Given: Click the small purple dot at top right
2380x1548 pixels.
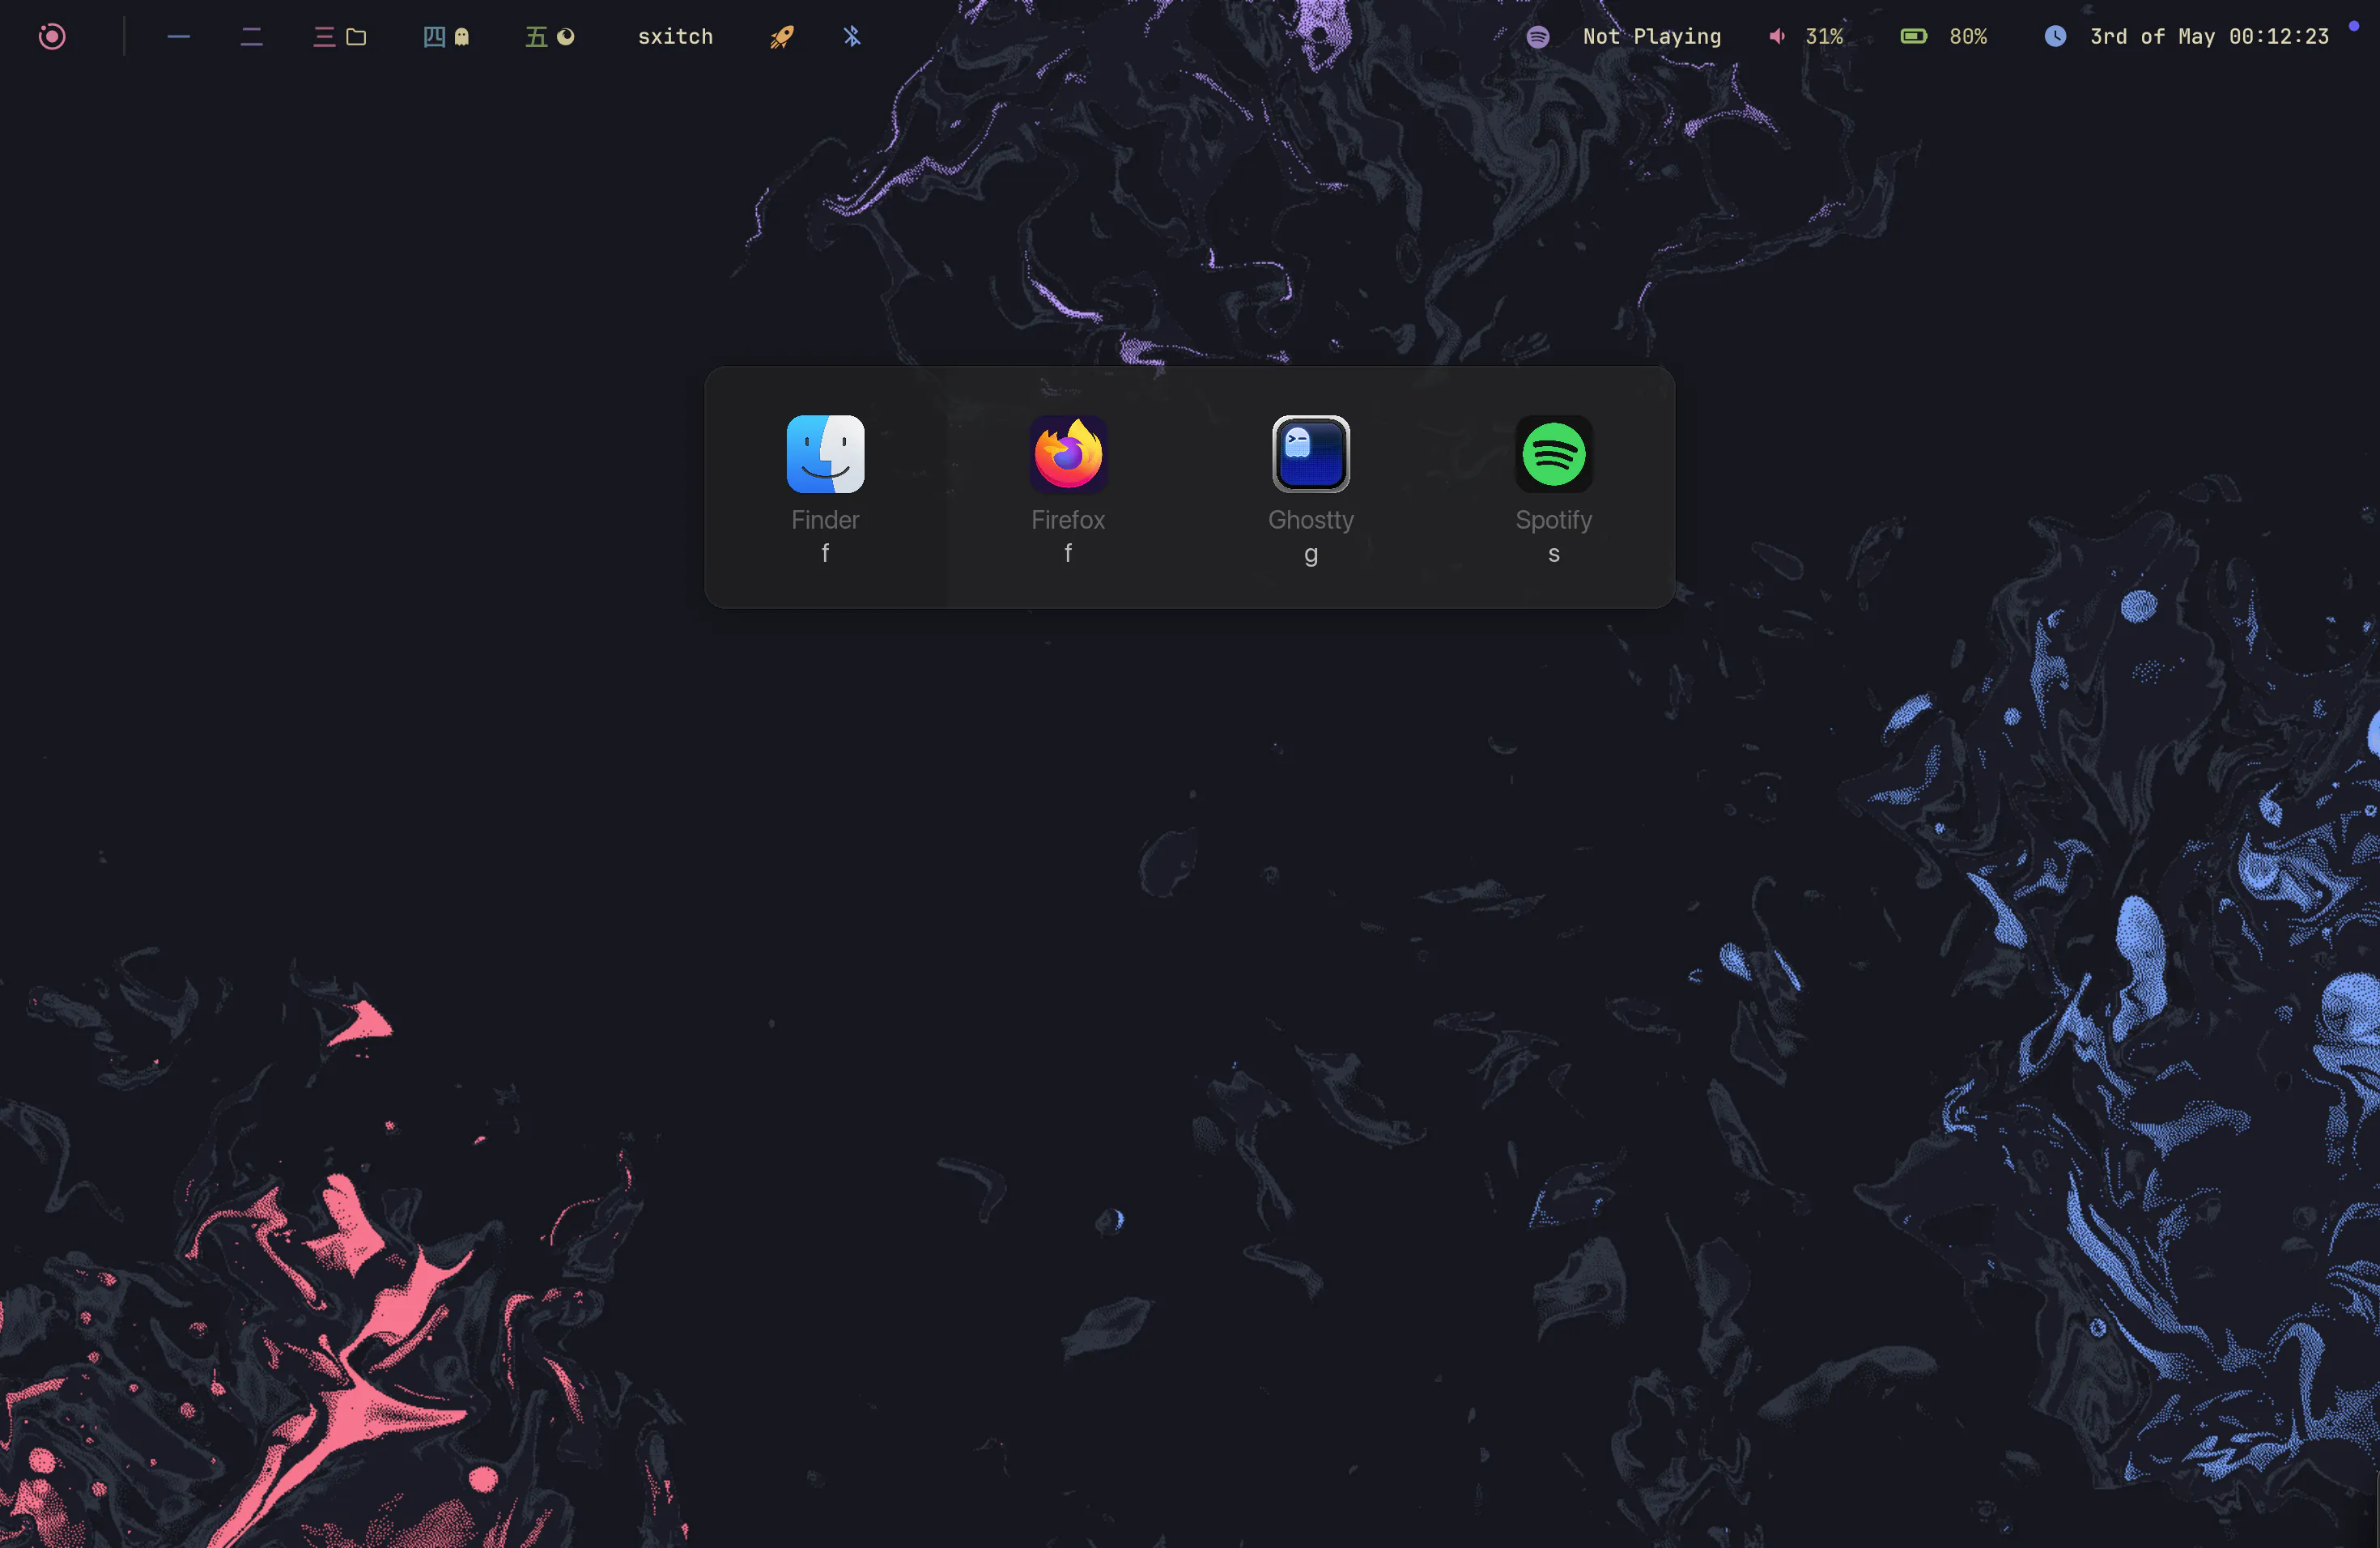Looking at the screenshot, I should point(2354,25).
